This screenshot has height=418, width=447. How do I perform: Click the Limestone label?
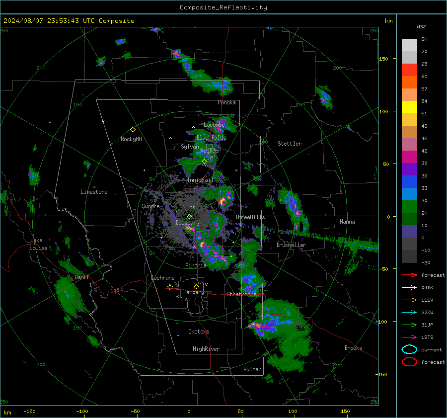pyautogui.click(x=94, y=192)
